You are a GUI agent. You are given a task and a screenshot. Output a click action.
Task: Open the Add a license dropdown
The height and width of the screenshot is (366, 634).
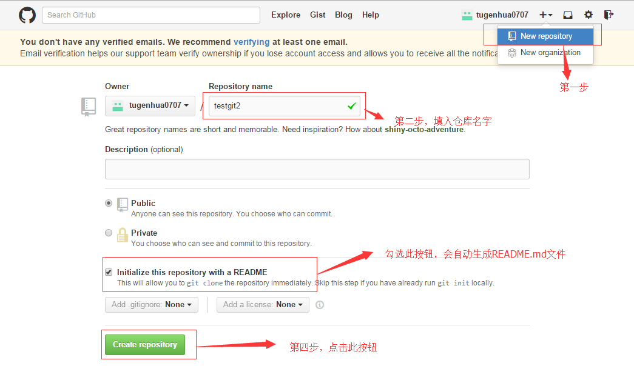[263, 305]
